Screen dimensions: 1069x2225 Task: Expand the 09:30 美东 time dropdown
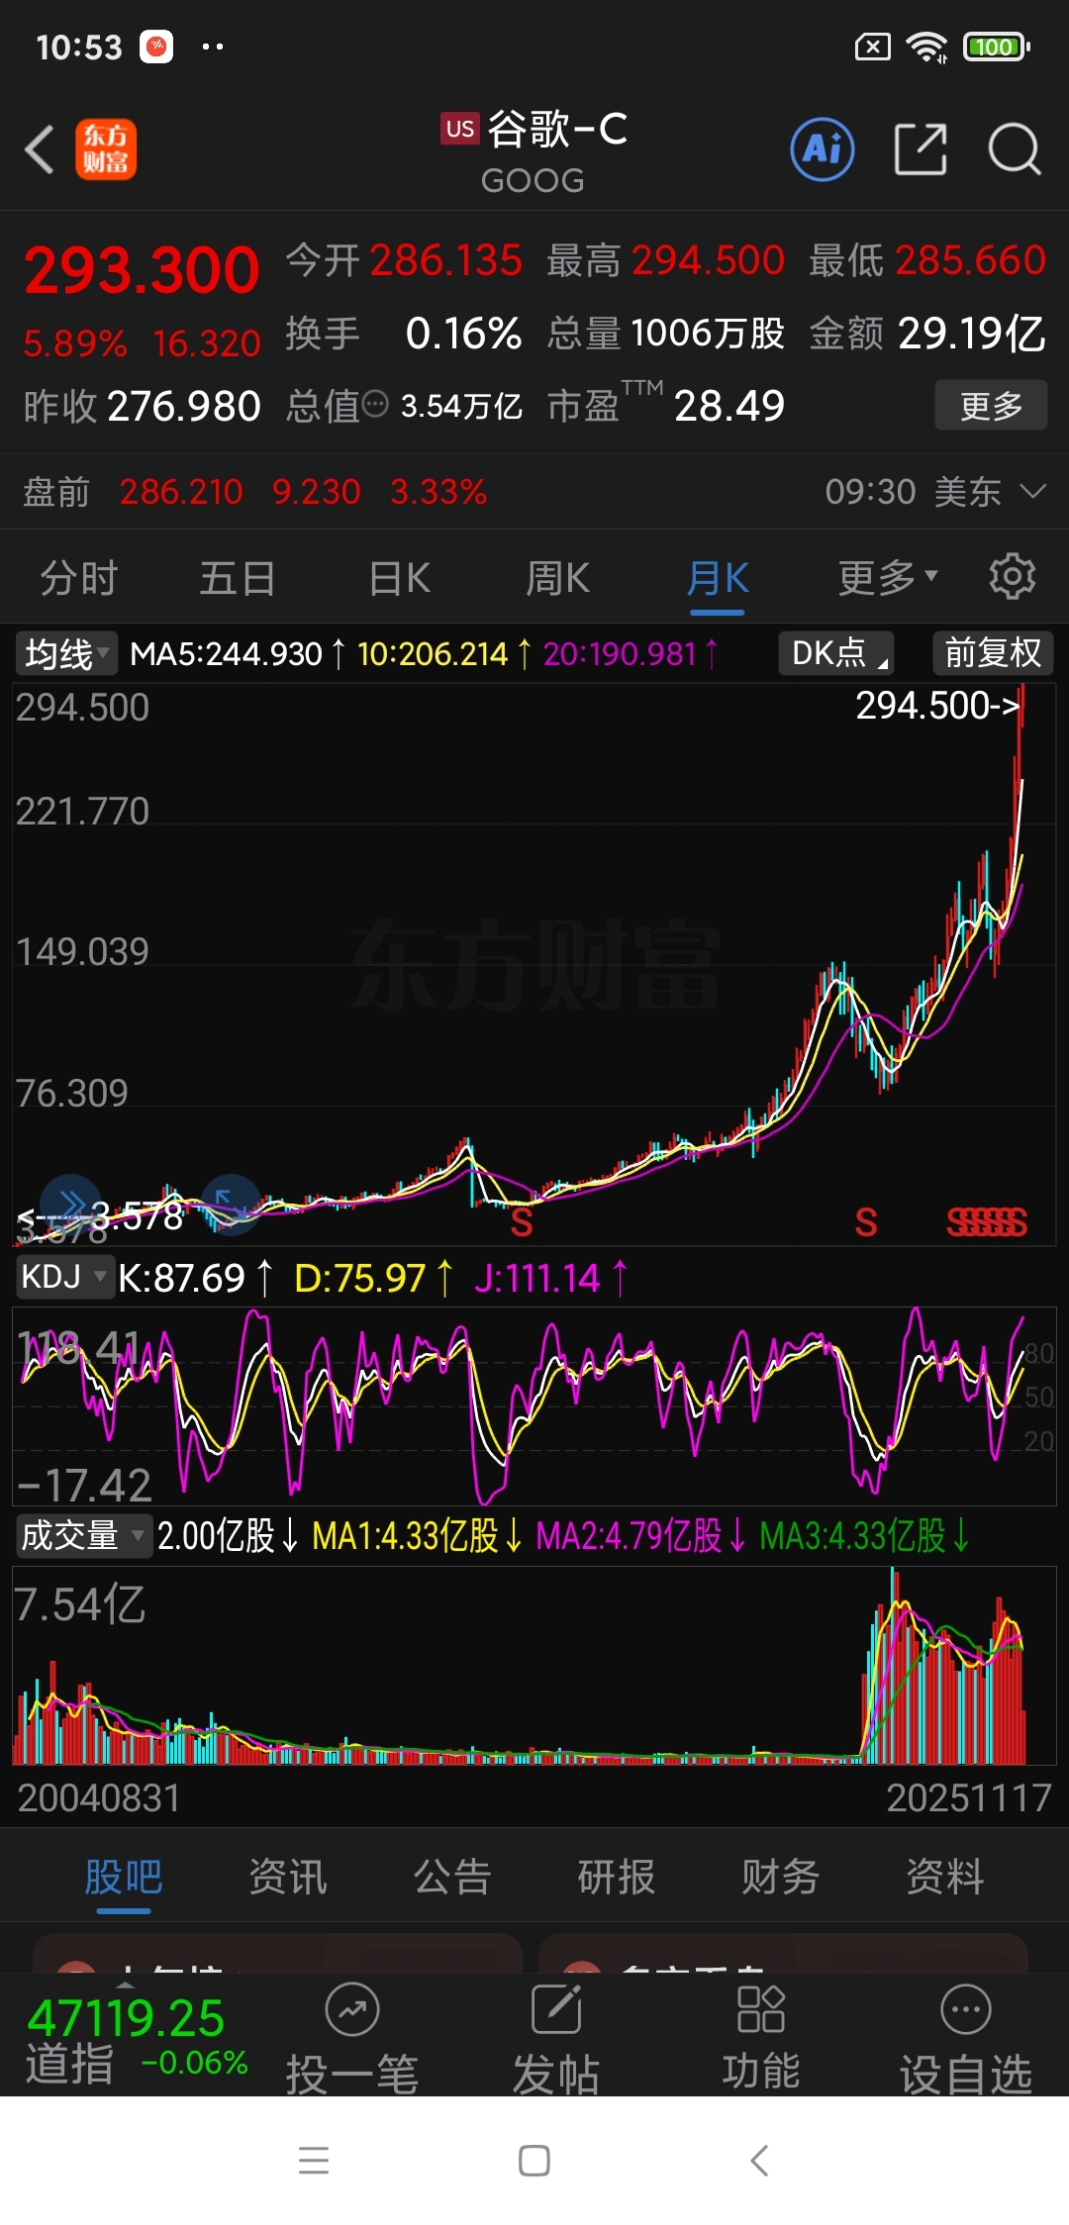point(935,491)
